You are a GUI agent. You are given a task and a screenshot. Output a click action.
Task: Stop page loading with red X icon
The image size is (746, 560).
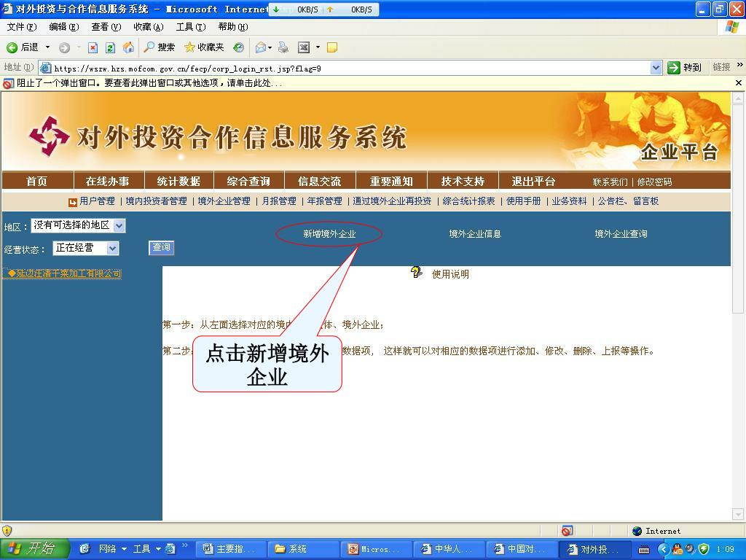pyautogui.click(x=93, y=47)
